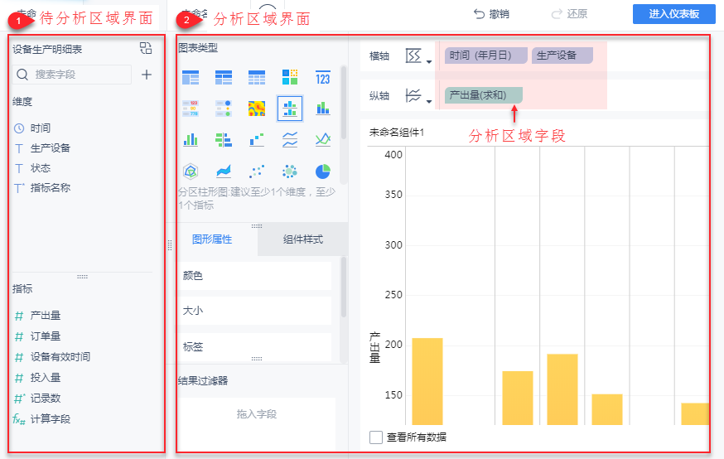Select the grouped table chart type
724x459 pixels.
pos(191,78)
